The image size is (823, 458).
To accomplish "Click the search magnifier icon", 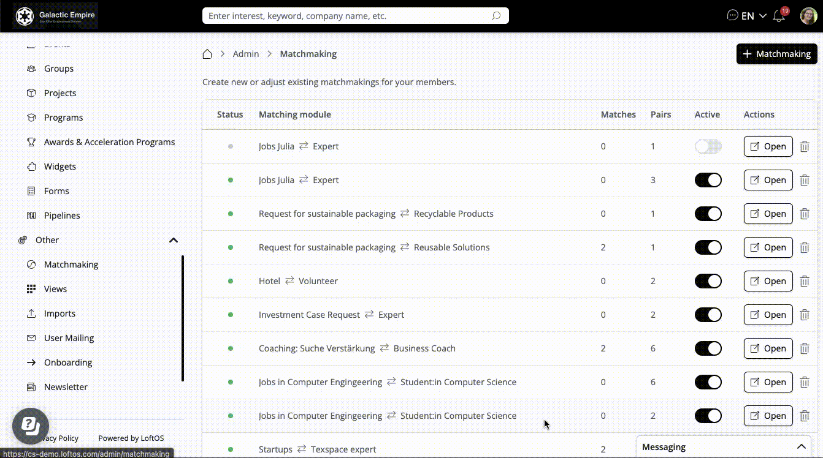I will click(x=496, y=16).
